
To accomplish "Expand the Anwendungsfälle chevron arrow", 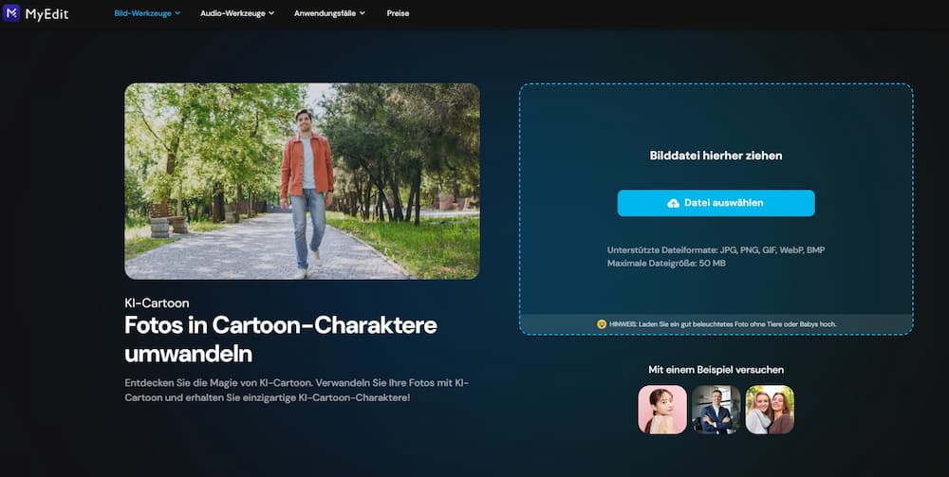I will click(362, 13).
